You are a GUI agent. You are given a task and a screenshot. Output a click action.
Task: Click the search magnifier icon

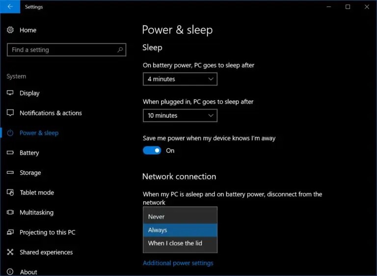point(120,50)
